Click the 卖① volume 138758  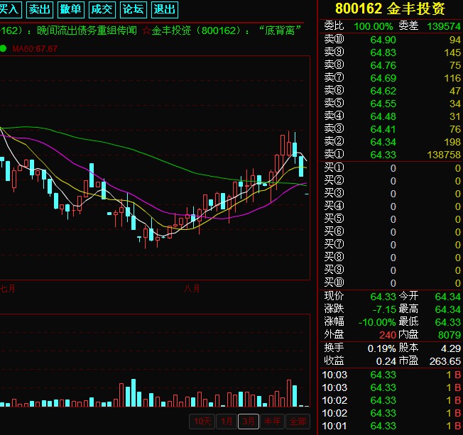click(444, 155)
